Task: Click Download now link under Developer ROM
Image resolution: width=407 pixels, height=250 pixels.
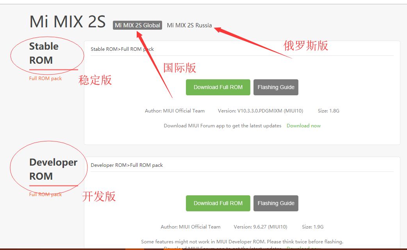Action: pos(303,248)
